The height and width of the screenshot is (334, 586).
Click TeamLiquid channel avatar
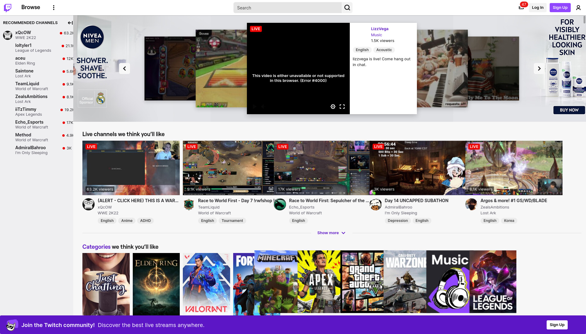point(189,204)
